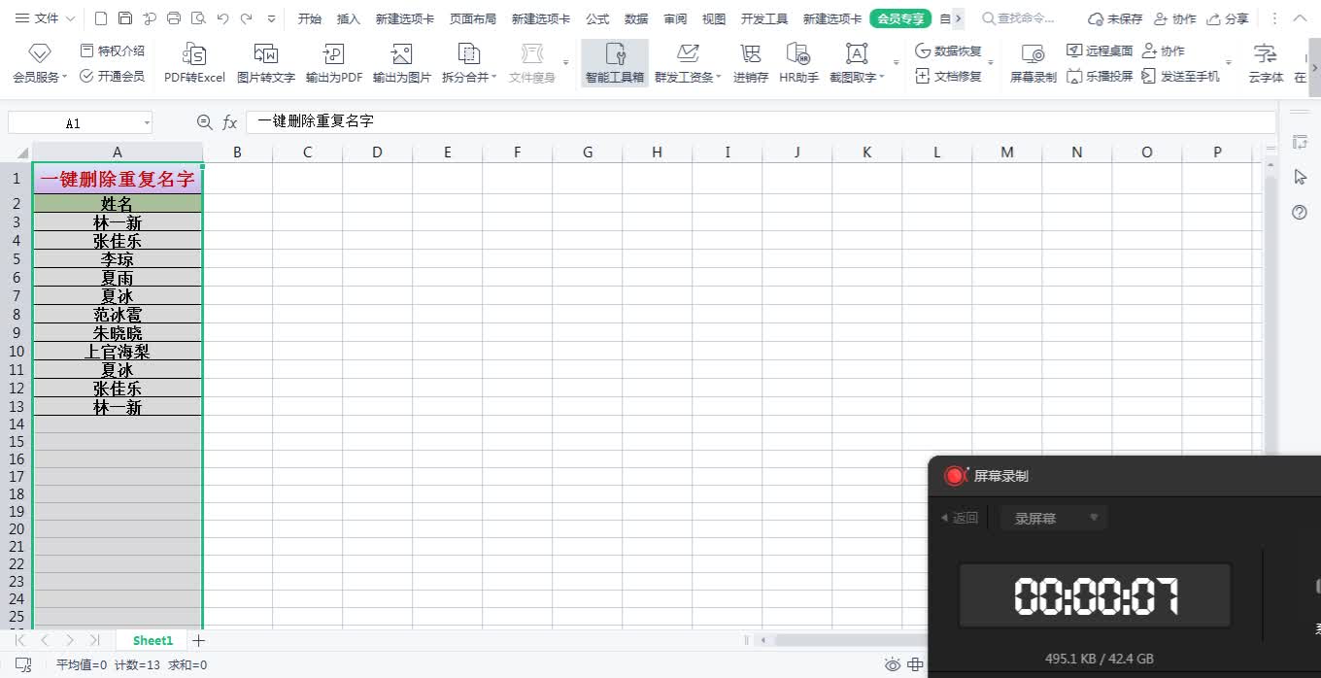Start 屏幕录制 from ribbon

click(1033, 63)
